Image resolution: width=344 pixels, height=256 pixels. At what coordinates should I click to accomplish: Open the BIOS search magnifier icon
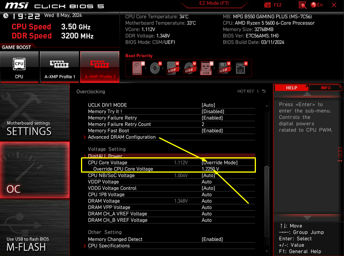[303, 5]
